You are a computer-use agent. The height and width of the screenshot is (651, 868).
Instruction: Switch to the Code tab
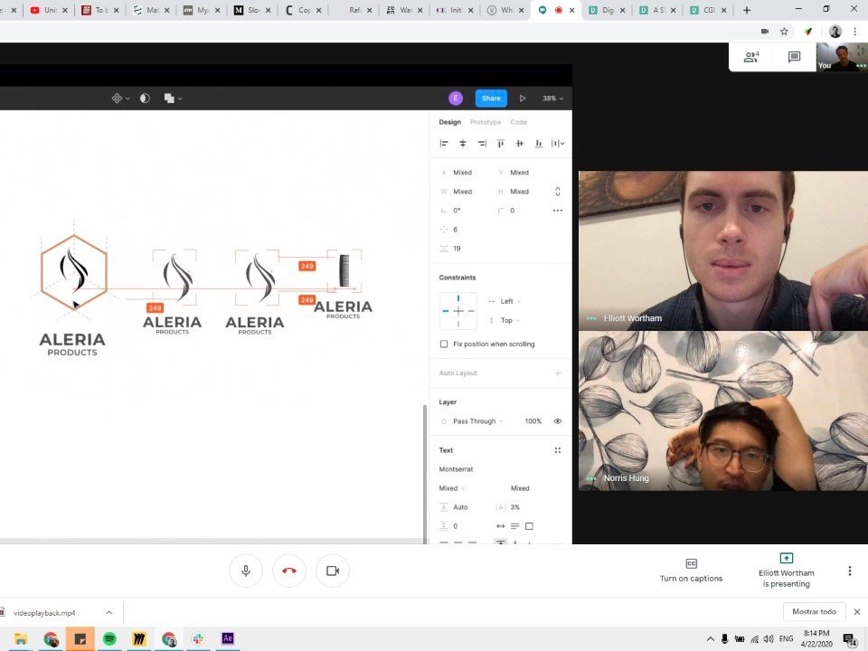[518, 122]
